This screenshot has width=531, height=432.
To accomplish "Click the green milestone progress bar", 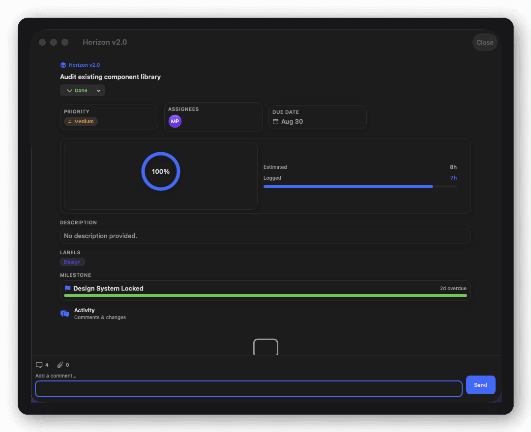I will [x=265, y=296].
